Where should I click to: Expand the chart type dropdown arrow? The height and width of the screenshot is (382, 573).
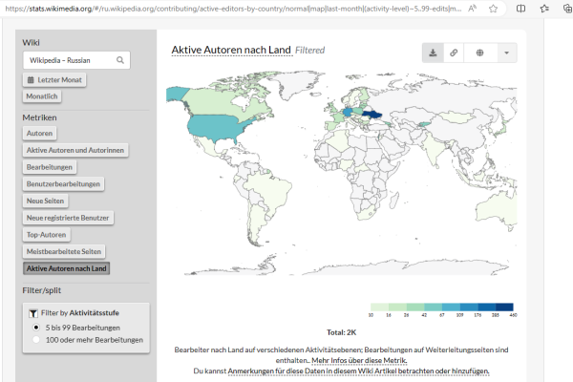point(505,53)
